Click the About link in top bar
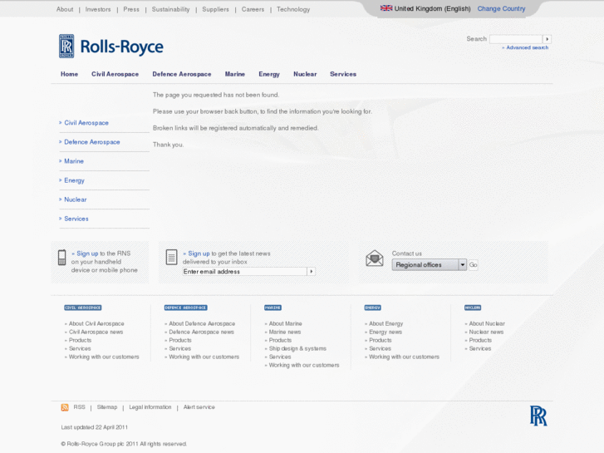604x453 pixels. tap(65, 9)
